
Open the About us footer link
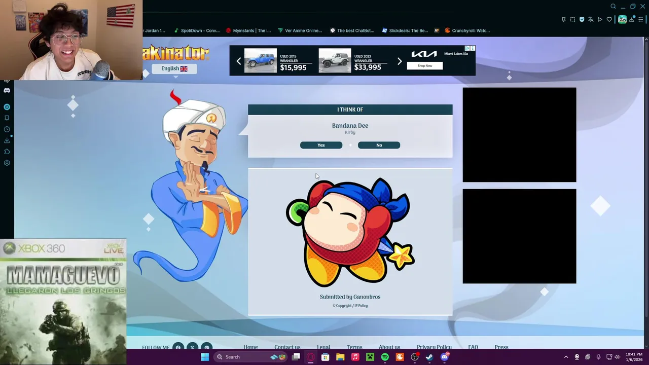(389, 347)
